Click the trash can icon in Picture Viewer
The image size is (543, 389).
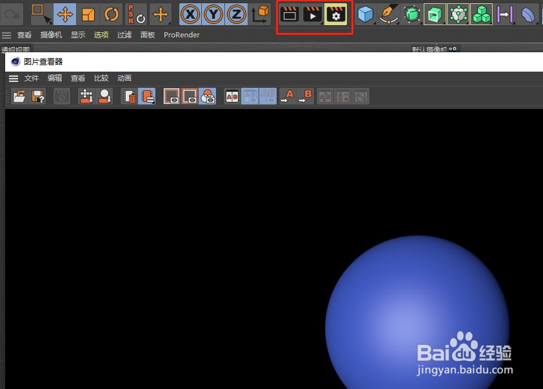pyautogui.click(x=129, y=96)
